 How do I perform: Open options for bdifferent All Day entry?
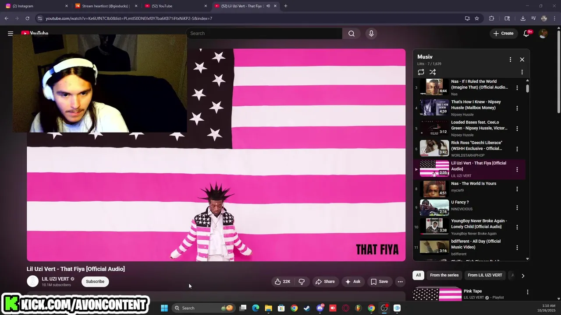click(x=517, y=248)
